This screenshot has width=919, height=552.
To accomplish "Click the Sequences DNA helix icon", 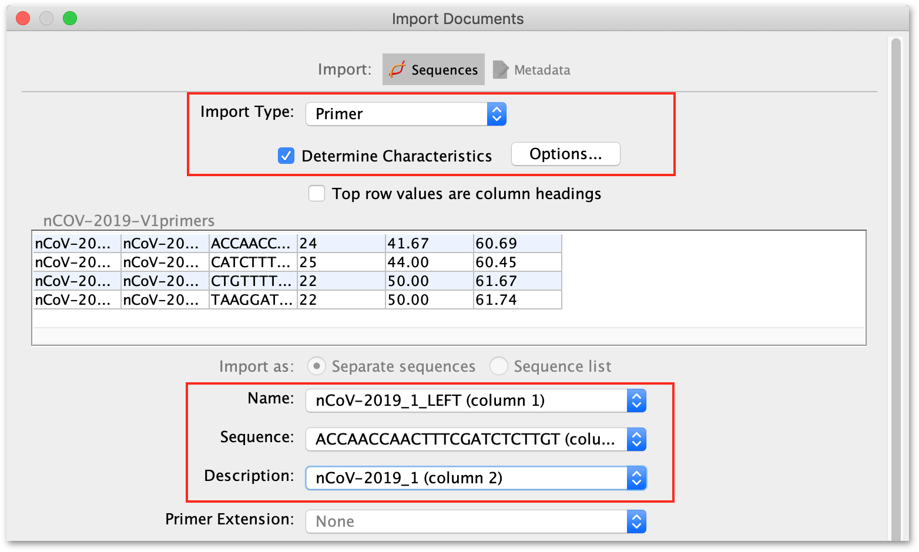I will (x=397, y=69).
